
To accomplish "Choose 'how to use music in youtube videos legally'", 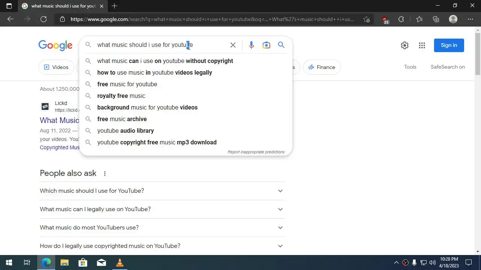I will [x=186, y=72].
